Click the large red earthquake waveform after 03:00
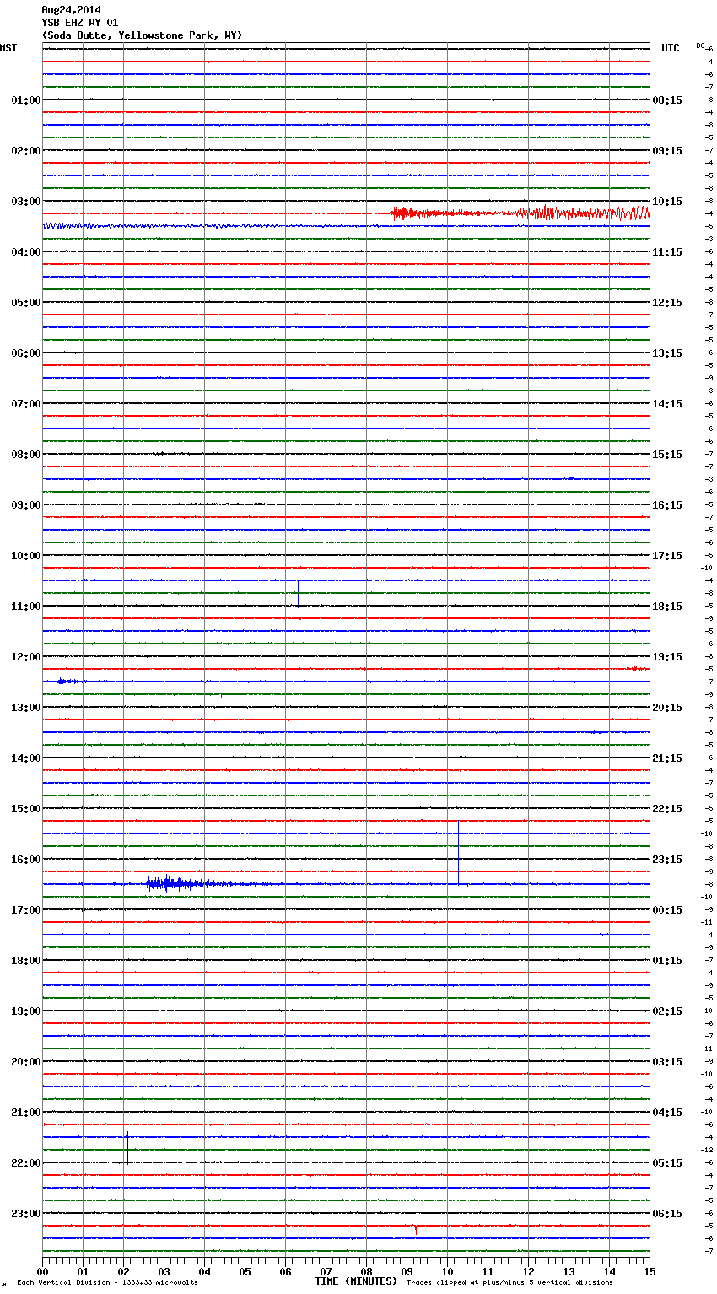717x1294 pixels. coord(520,213)
